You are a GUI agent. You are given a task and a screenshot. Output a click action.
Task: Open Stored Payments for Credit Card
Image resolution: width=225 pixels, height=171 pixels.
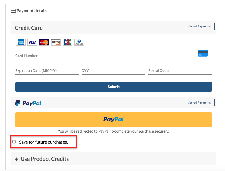(199, 27)
